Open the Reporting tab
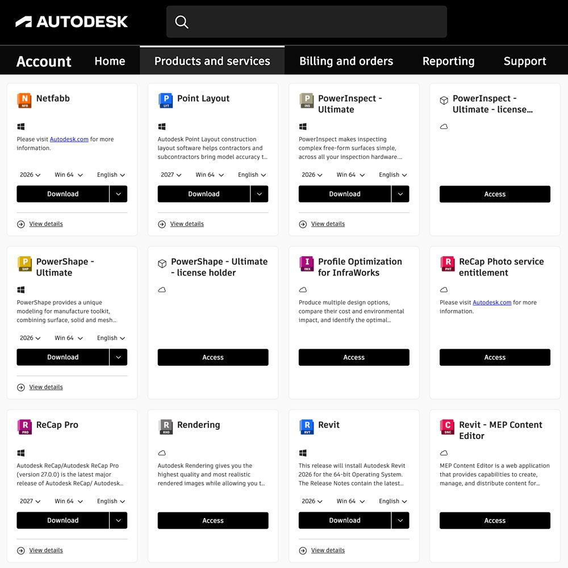568x568 pixels. [x=449, y=61]
